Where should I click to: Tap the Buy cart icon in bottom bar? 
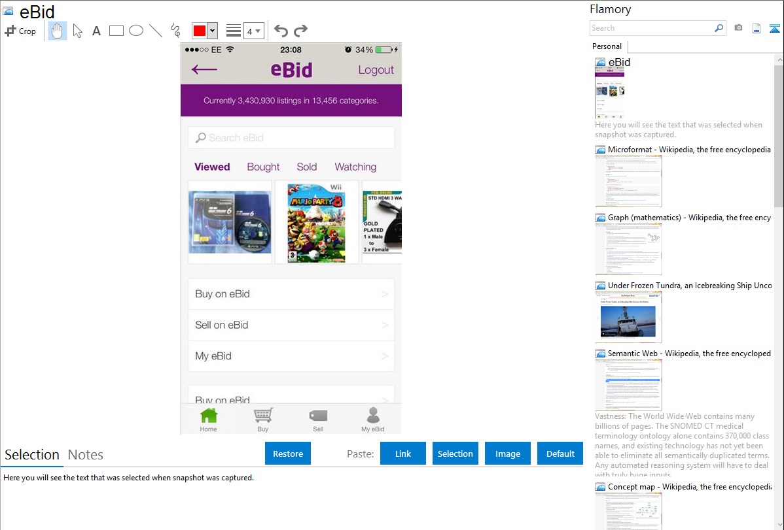click(x=263, y=419)
